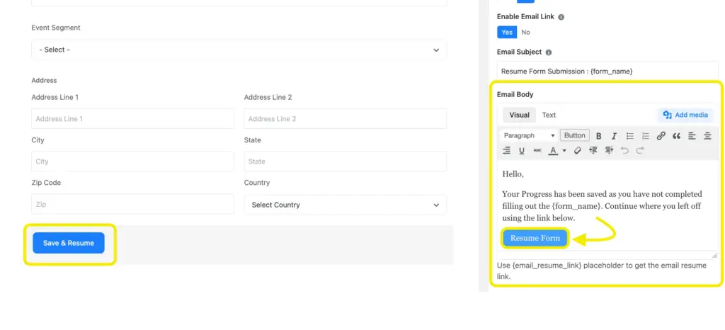Screen dimensions: 725x330
Task: Click the Save & Resume button
Action: point(69,243)
